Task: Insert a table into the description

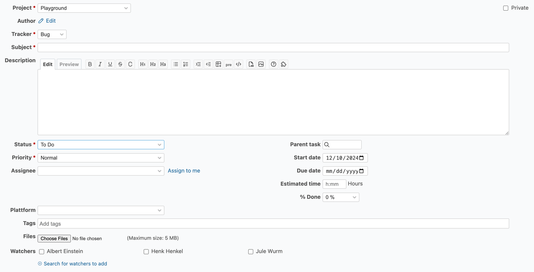Action: coord(218,64)
